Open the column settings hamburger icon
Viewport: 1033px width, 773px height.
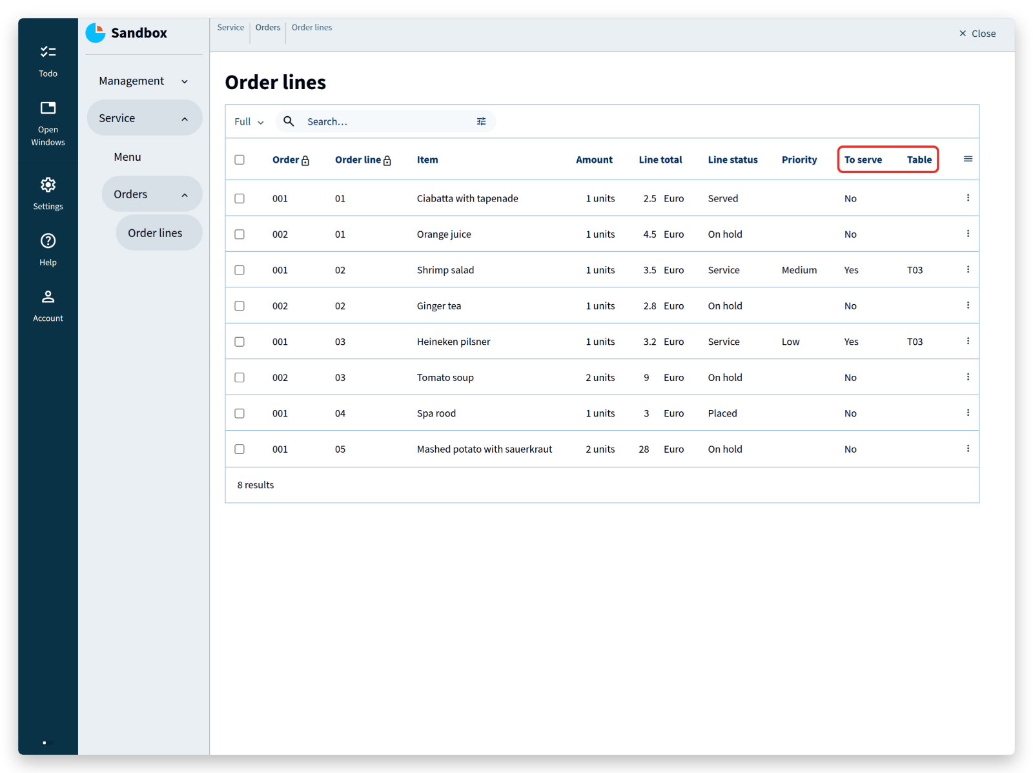point(968,159)
